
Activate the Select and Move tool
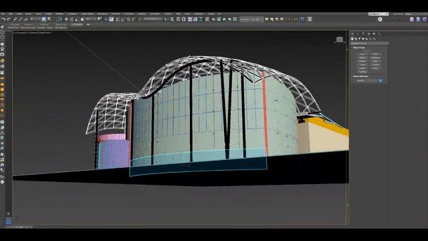point(66,19)
